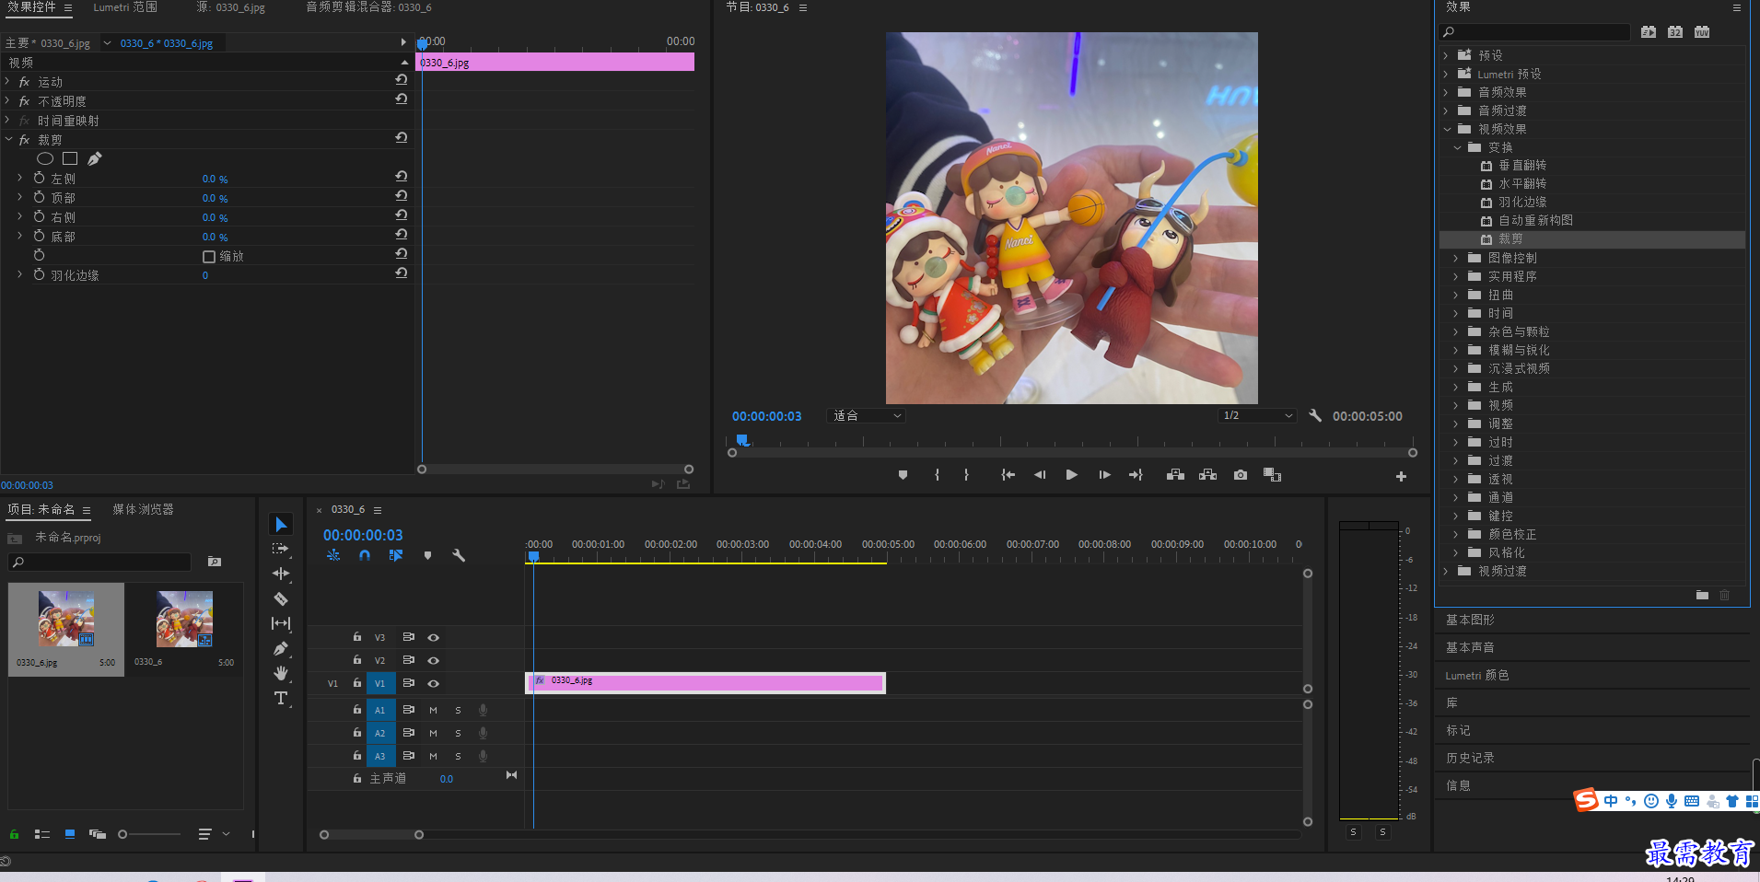
Task: Click the timeline horizontal zoom scrollbar
Action: (x=371, y=835)
